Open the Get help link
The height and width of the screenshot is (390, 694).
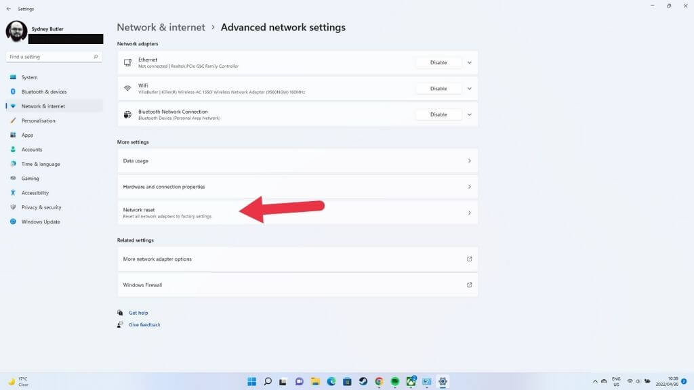pos(138,313)
